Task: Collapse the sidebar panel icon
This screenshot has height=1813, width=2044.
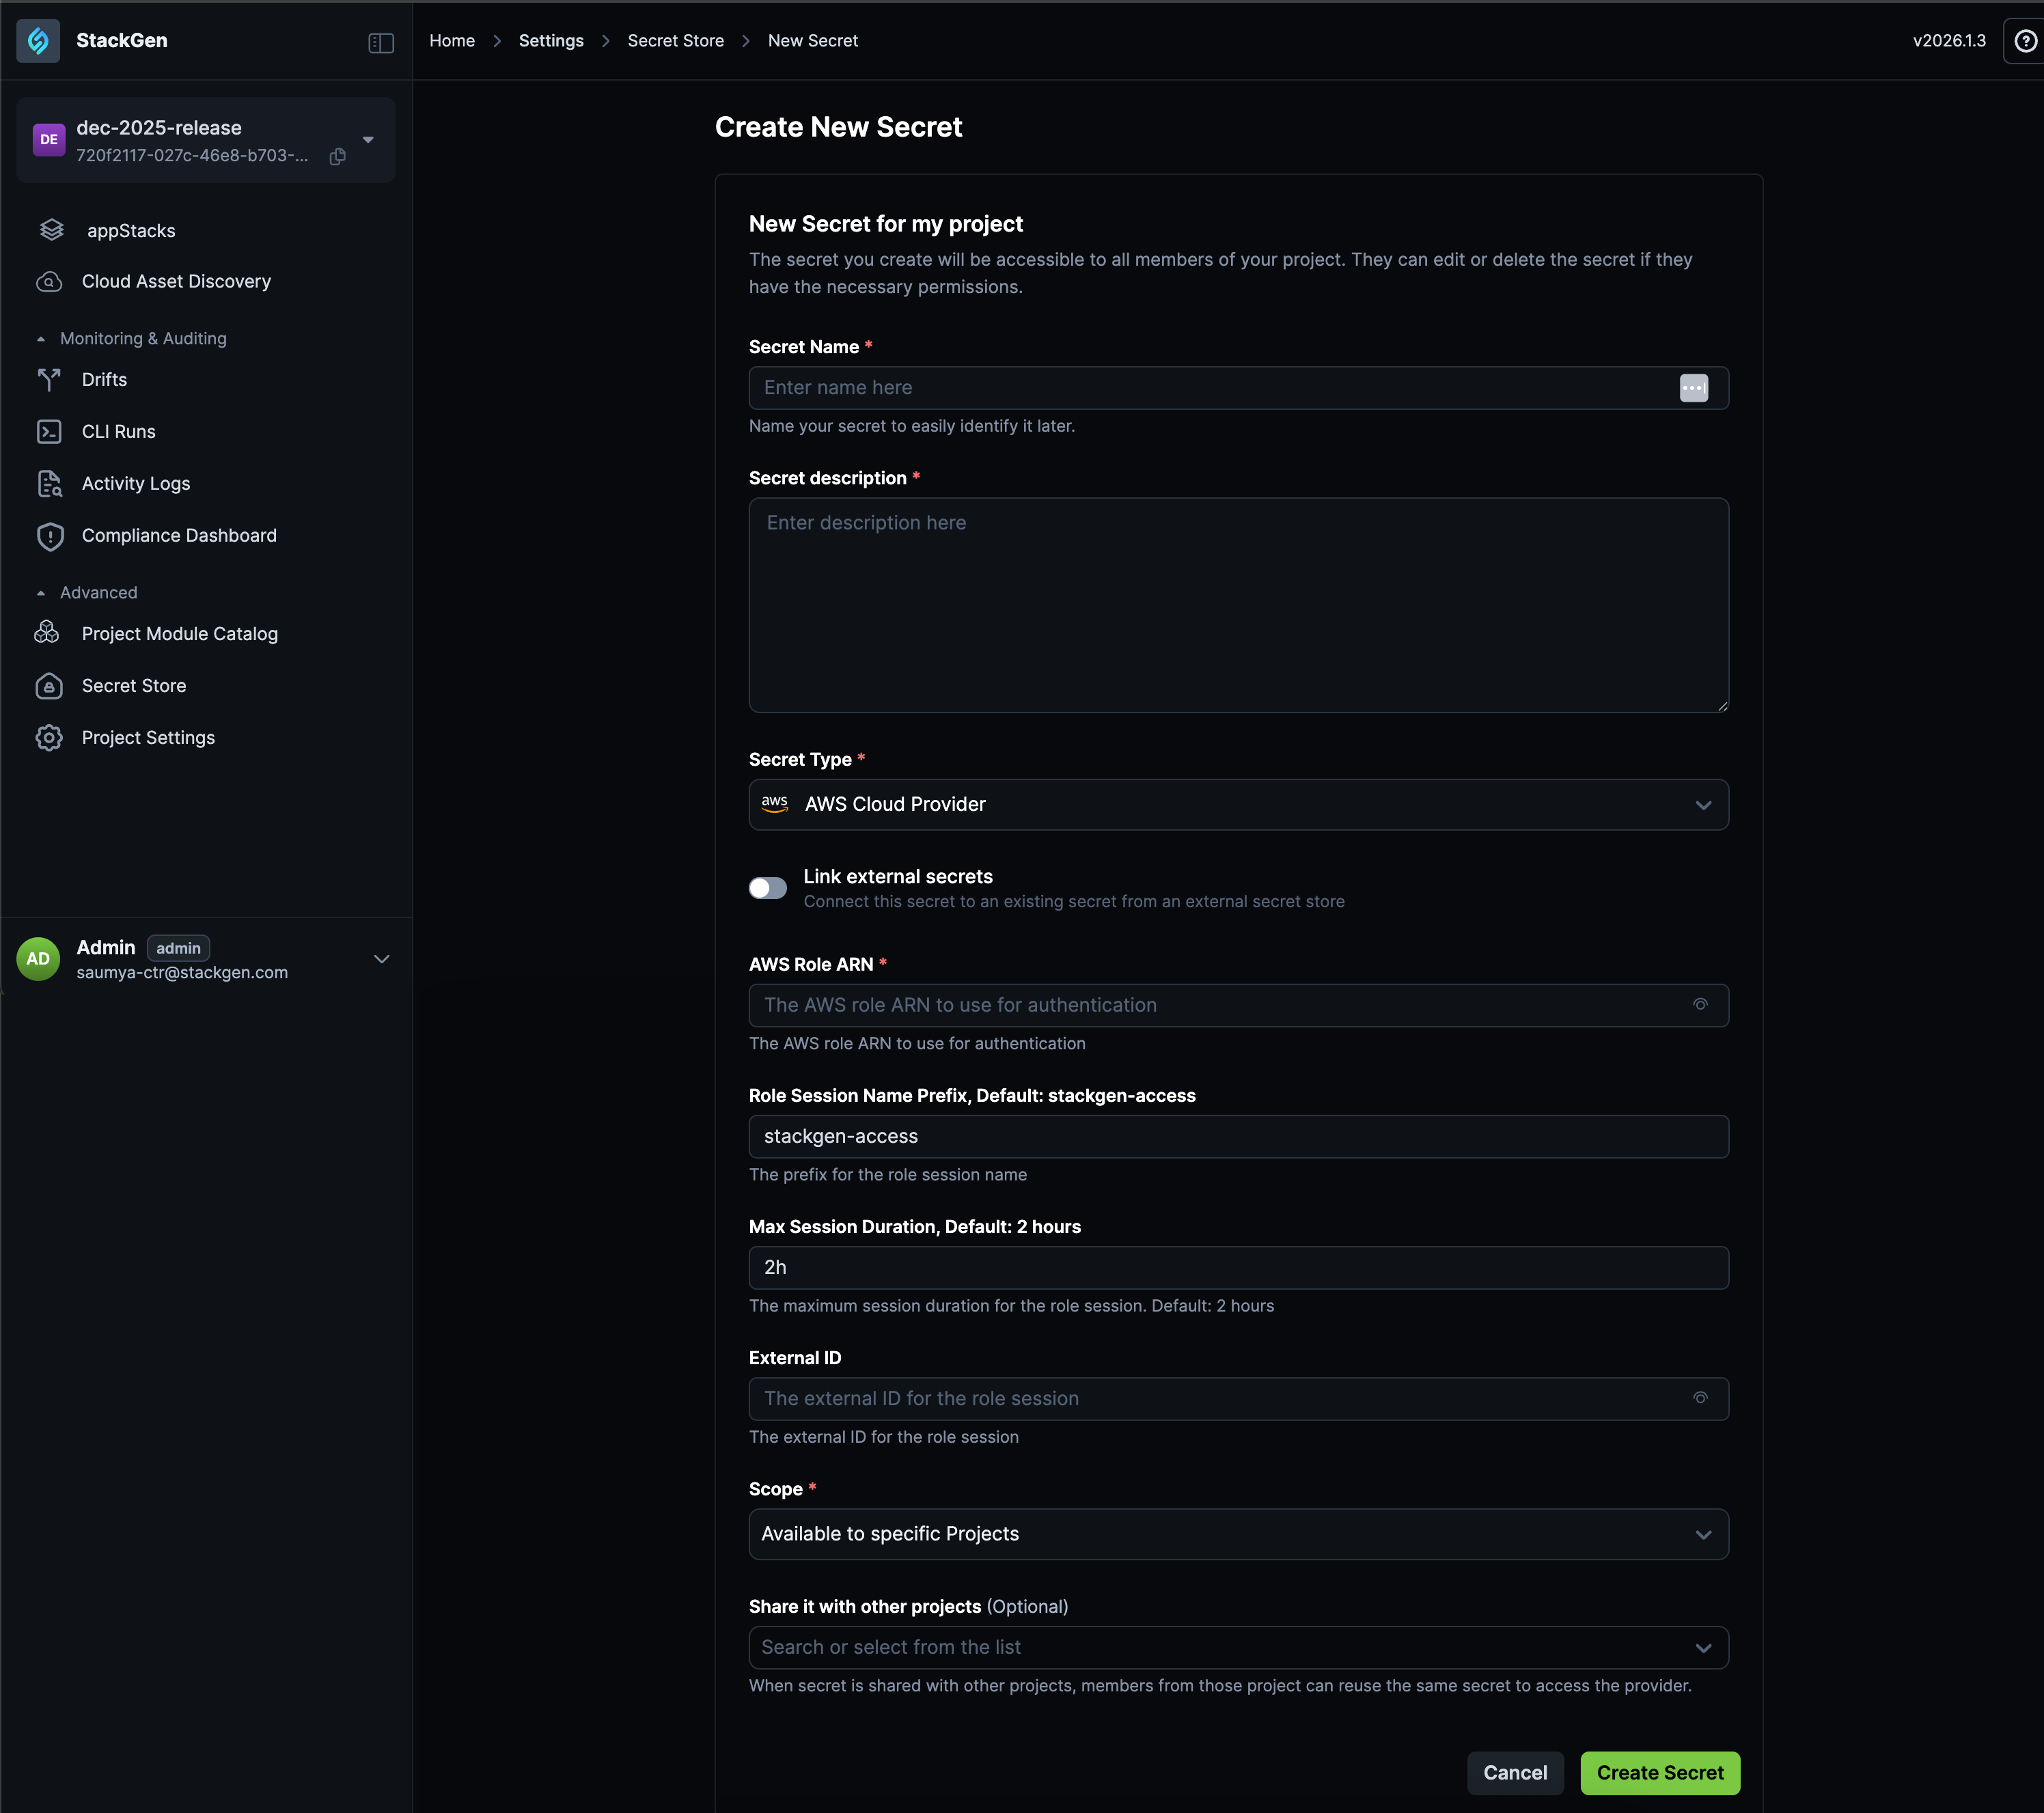Action: [381, 43]
